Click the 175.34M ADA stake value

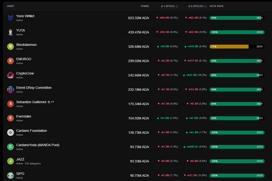tap(138, 104)
